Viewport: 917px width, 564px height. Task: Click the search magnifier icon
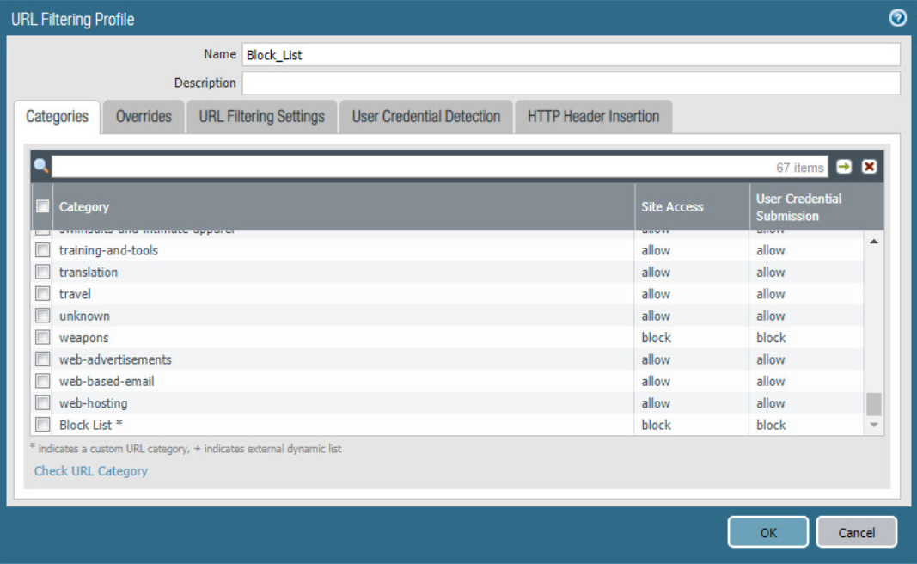[40, 166]
